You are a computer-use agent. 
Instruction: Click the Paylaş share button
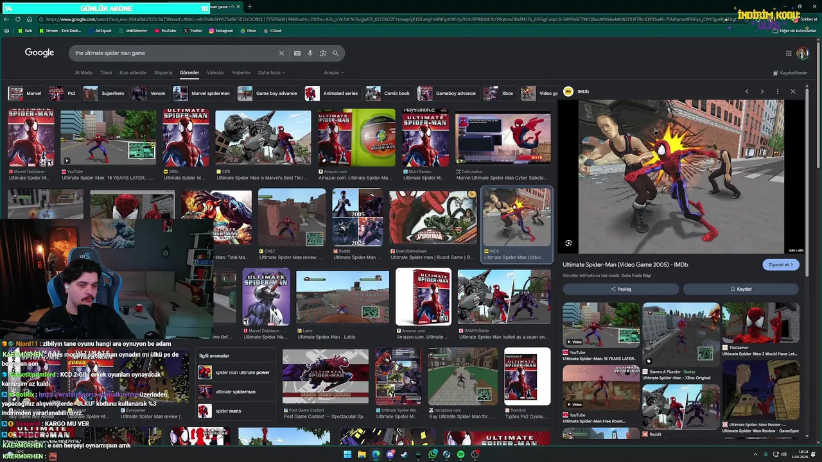[x=620, y=289]
